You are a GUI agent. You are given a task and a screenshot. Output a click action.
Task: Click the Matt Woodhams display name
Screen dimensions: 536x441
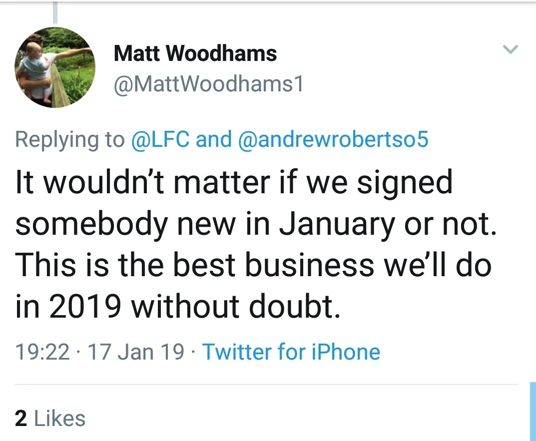click(x=195, y=53)
